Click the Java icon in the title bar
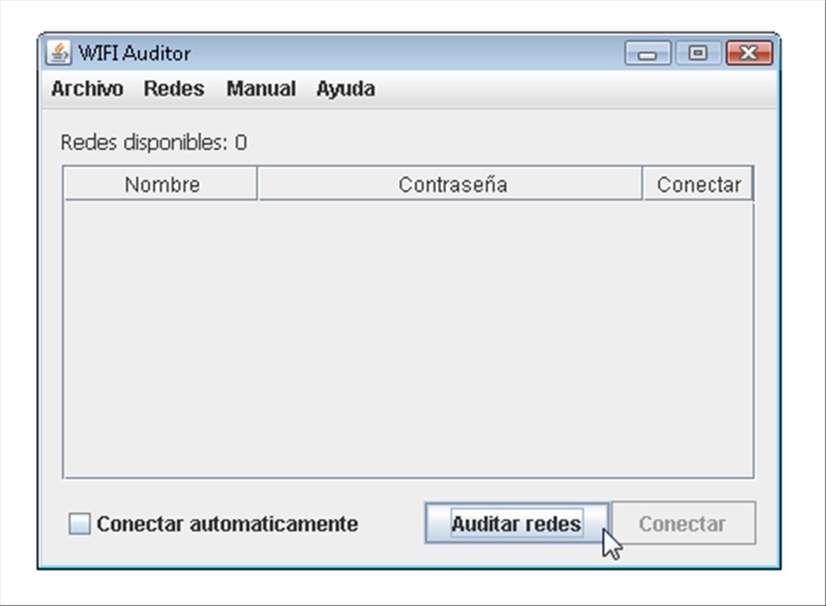826x606 pixels. (58, 52)
